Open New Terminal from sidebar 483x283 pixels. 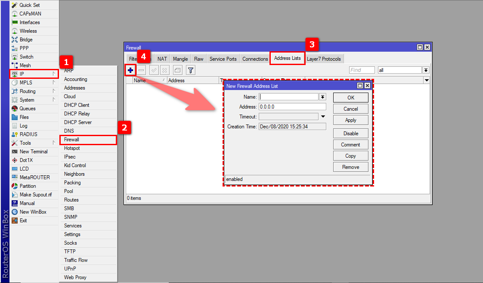(33, 152)
